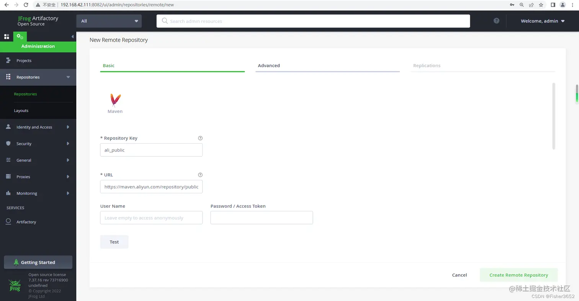Click the browser saved password key icon
Image resolution: width=579 pixels, height=301 pixels.
click(512, 5)
